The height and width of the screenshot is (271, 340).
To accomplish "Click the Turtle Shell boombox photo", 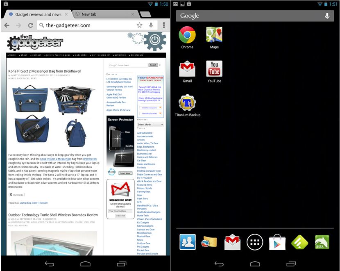I will [x=54, y=243].
